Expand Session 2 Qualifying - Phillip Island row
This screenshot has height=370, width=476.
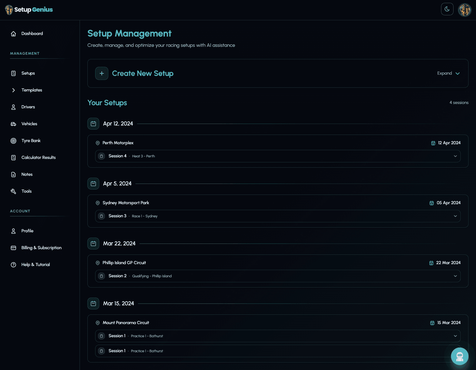(278, 276)
